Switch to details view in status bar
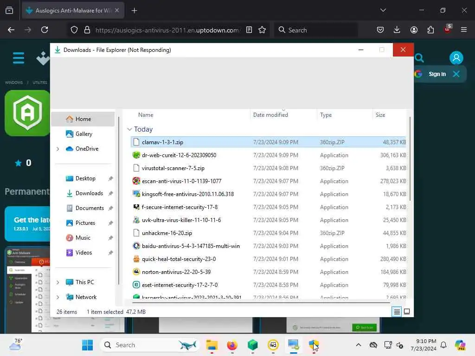475x356 pixels. 397,311
